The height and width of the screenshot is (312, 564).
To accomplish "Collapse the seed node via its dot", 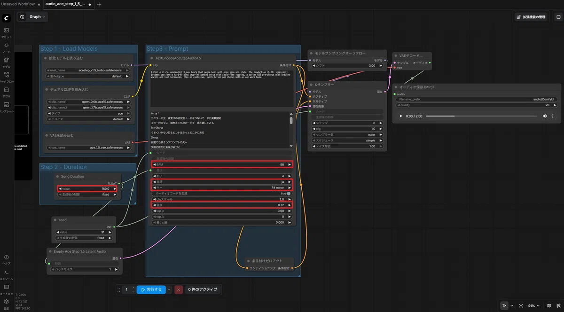I will [55, 220].
